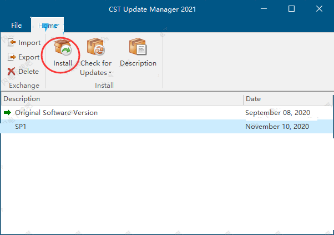This screenshot has width=334, height=235.
Task: Click the Export icon in Exchange group
Action: (12, 57)
